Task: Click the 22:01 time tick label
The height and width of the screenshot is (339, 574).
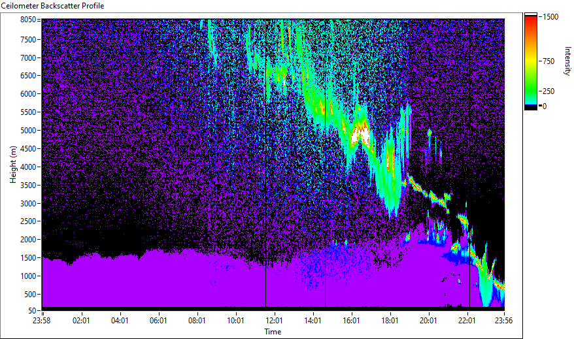Action: point(467,321)
